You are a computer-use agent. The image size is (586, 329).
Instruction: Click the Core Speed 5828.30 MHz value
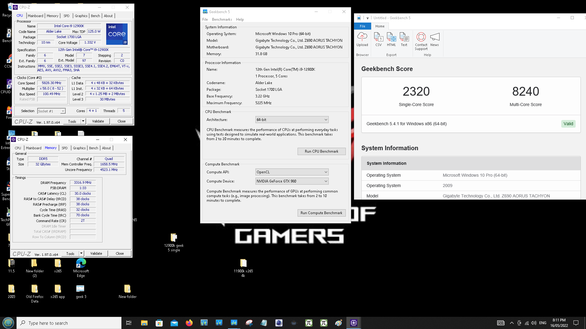click(x=52, y=83)
